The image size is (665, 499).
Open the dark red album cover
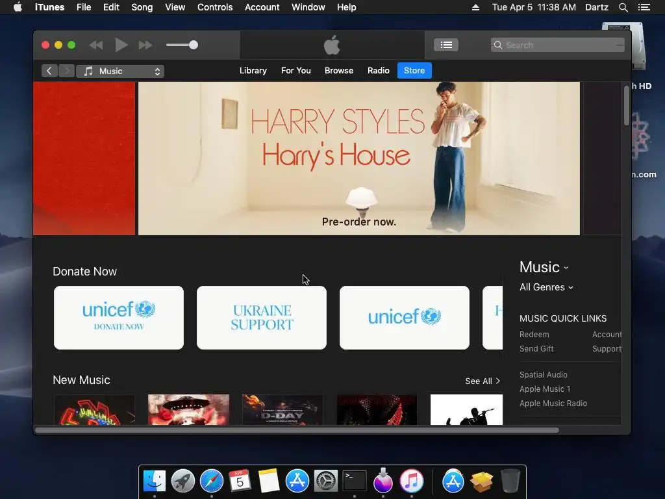coord(377,410)
